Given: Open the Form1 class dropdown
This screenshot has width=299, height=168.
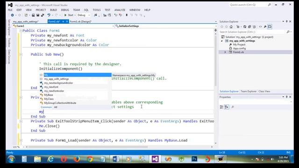Looking at the screenshot, I should (113, 26).
